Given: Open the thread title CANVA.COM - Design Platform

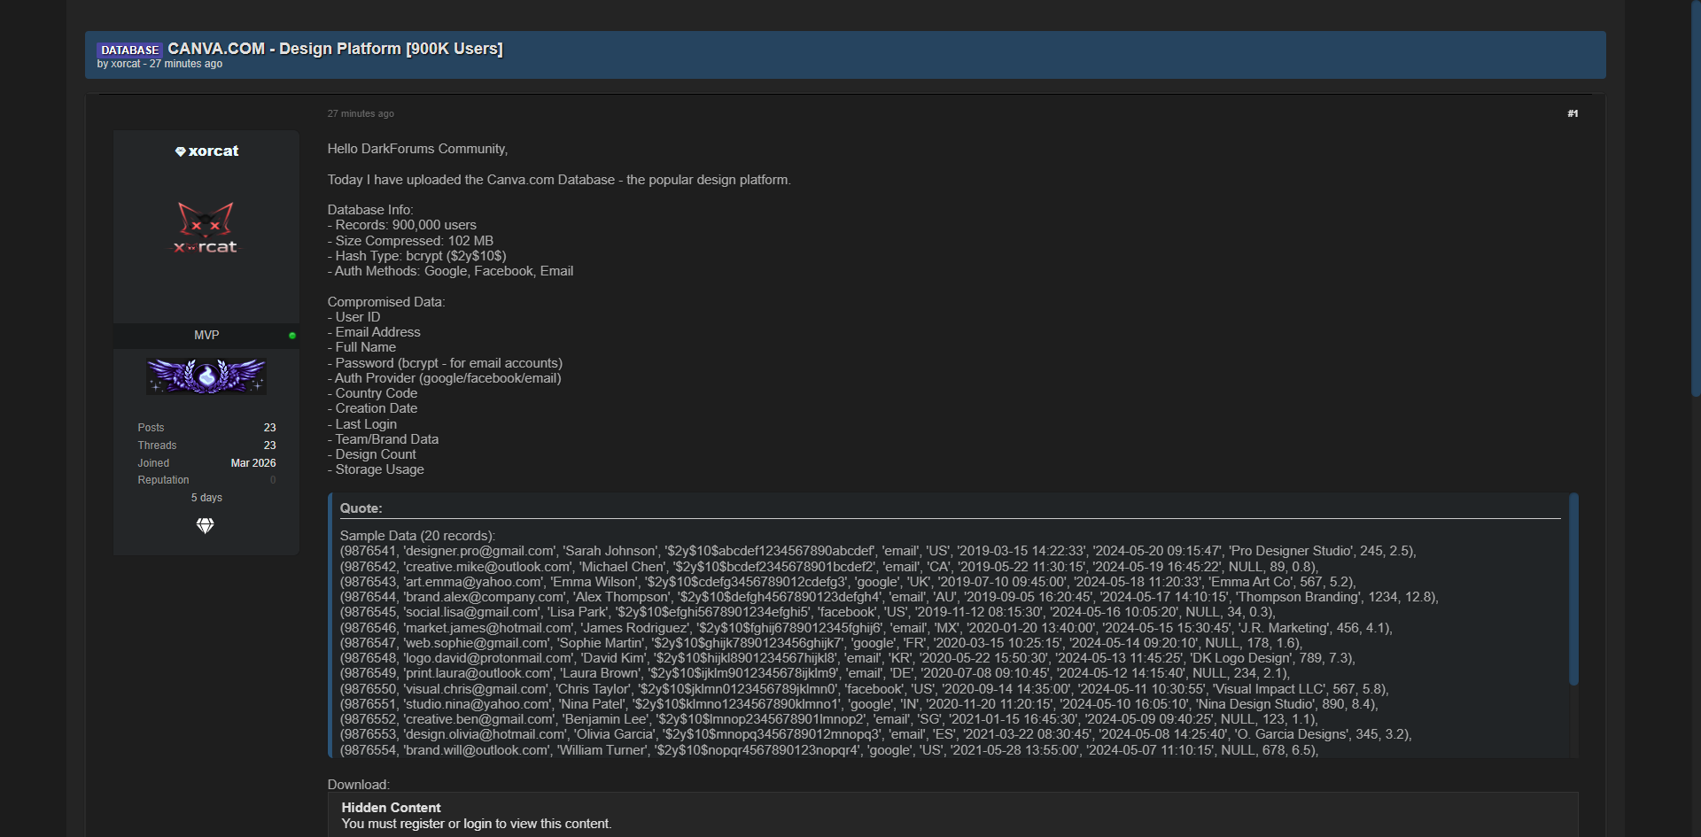Looking at the screenshot, I should tap(335, 49).
